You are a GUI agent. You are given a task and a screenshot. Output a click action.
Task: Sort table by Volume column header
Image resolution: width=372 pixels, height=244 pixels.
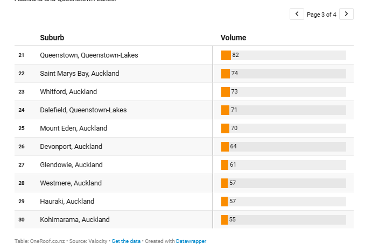[x=233, y=38]
